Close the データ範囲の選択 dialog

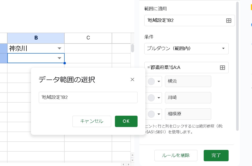[x=132, y=80]
